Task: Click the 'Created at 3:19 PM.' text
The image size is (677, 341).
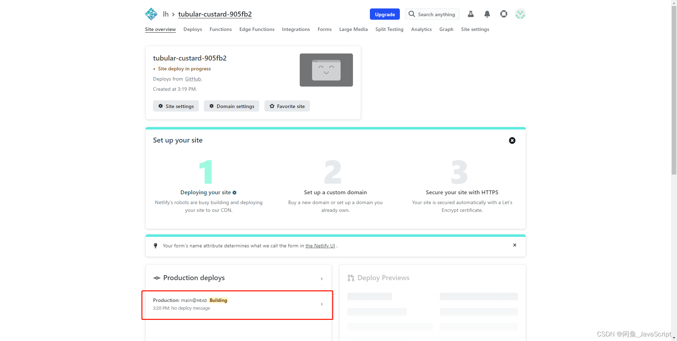Action: [175, 89]
